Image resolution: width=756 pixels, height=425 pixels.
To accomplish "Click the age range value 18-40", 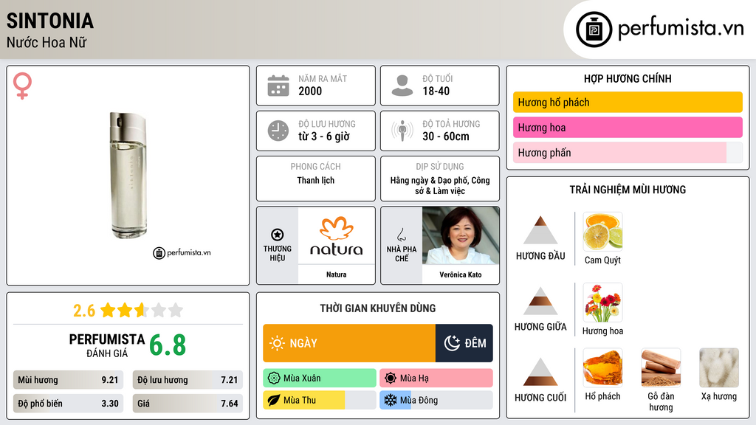I will [436, 91].
